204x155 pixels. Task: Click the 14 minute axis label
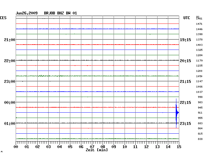pos(168,147)
